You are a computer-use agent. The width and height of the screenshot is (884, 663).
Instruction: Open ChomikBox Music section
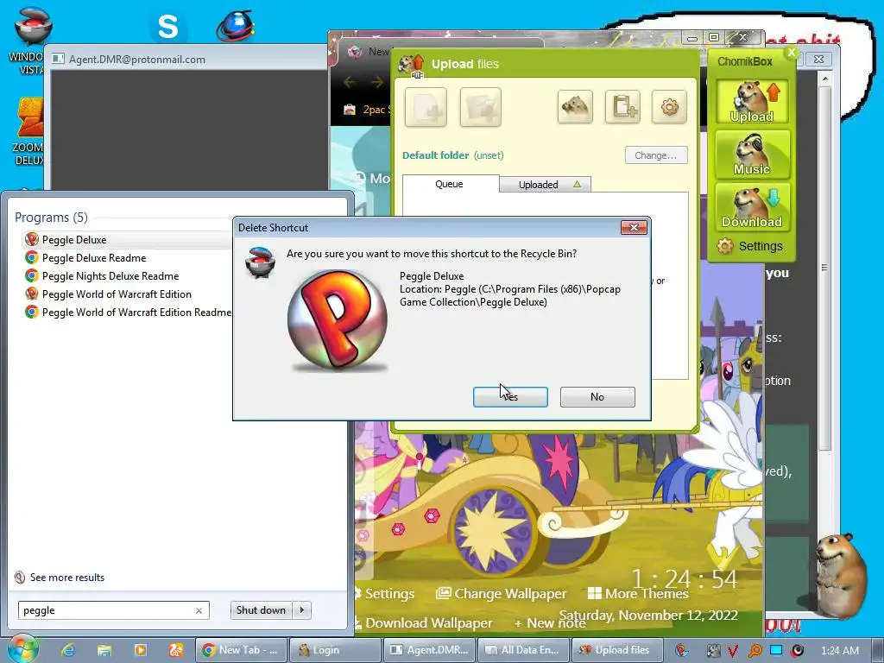point(753,154)
